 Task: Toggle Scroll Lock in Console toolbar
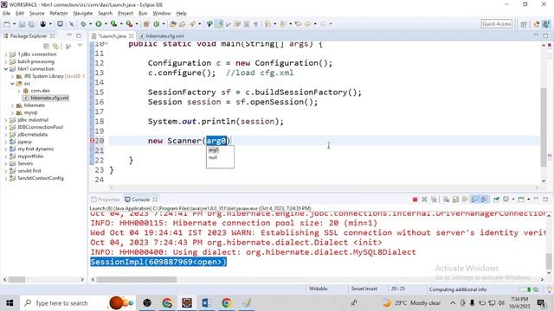(455, 200)
